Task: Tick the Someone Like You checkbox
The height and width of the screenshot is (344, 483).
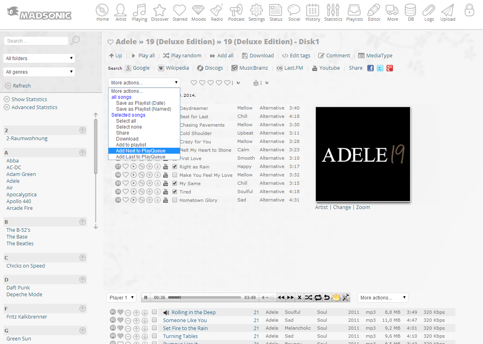Action: [x=154, y=320]
